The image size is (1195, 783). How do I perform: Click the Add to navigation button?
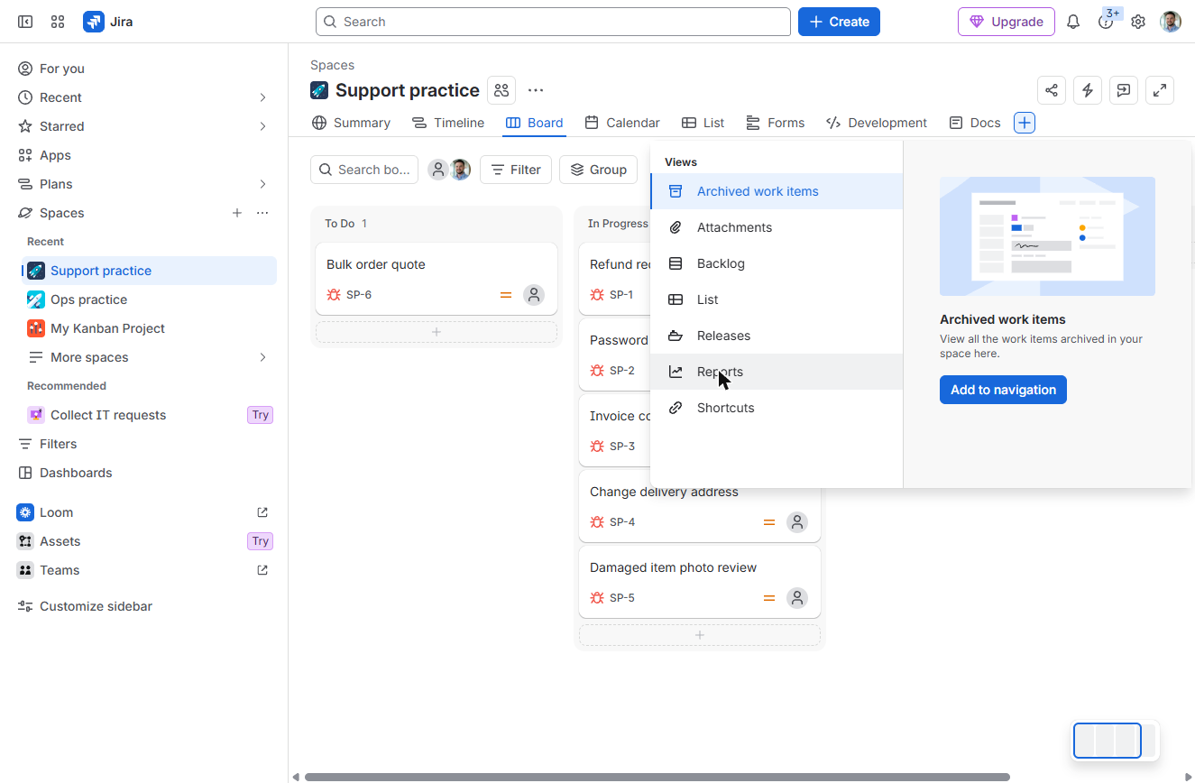tap(1003, 390)
